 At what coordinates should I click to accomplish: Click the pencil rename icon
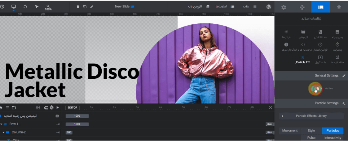[92, 7]
